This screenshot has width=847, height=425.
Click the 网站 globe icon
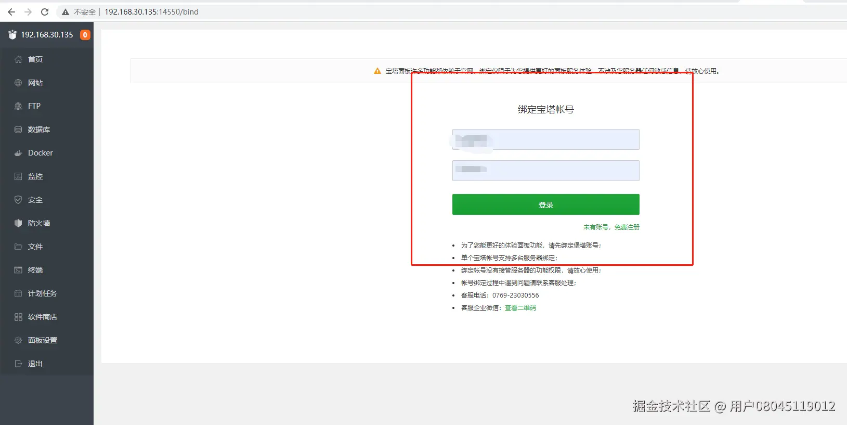tap(18, 83)
